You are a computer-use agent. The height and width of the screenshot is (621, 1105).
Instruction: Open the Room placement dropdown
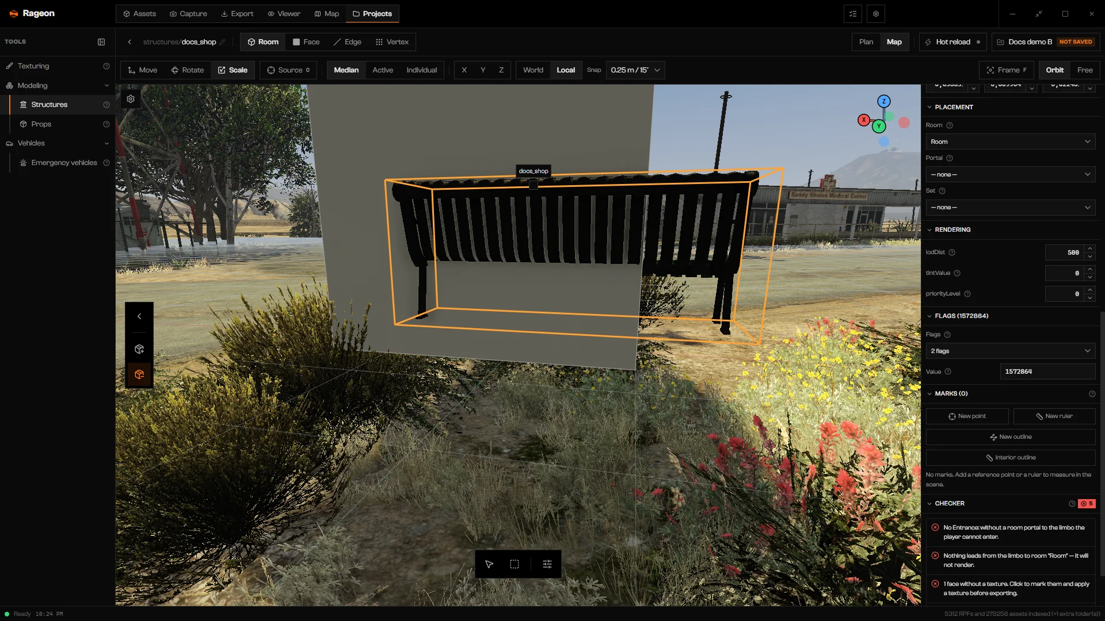tap(1010, 141)
